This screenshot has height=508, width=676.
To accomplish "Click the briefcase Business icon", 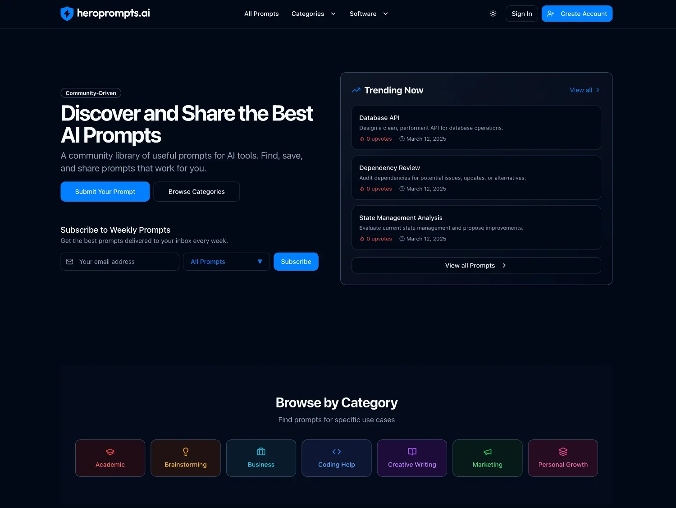I will pyautogui.click(x=261, y=452).
